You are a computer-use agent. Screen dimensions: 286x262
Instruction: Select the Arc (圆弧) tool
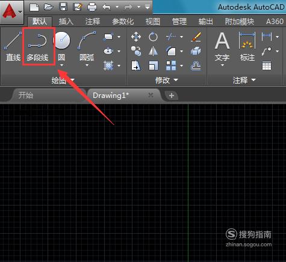87,46
